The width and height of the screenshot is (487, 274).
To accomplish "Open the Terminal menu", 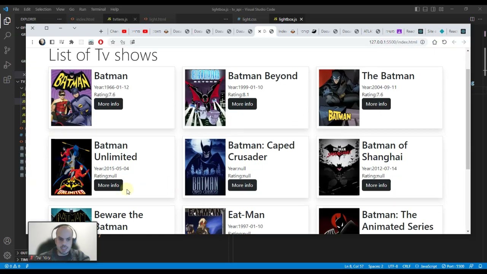I will click(98, 9).
